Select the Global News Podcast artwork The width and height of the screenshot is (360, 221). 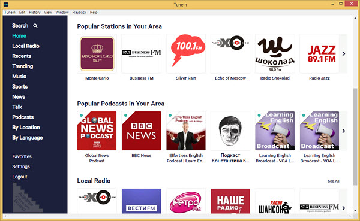(97, 131)
